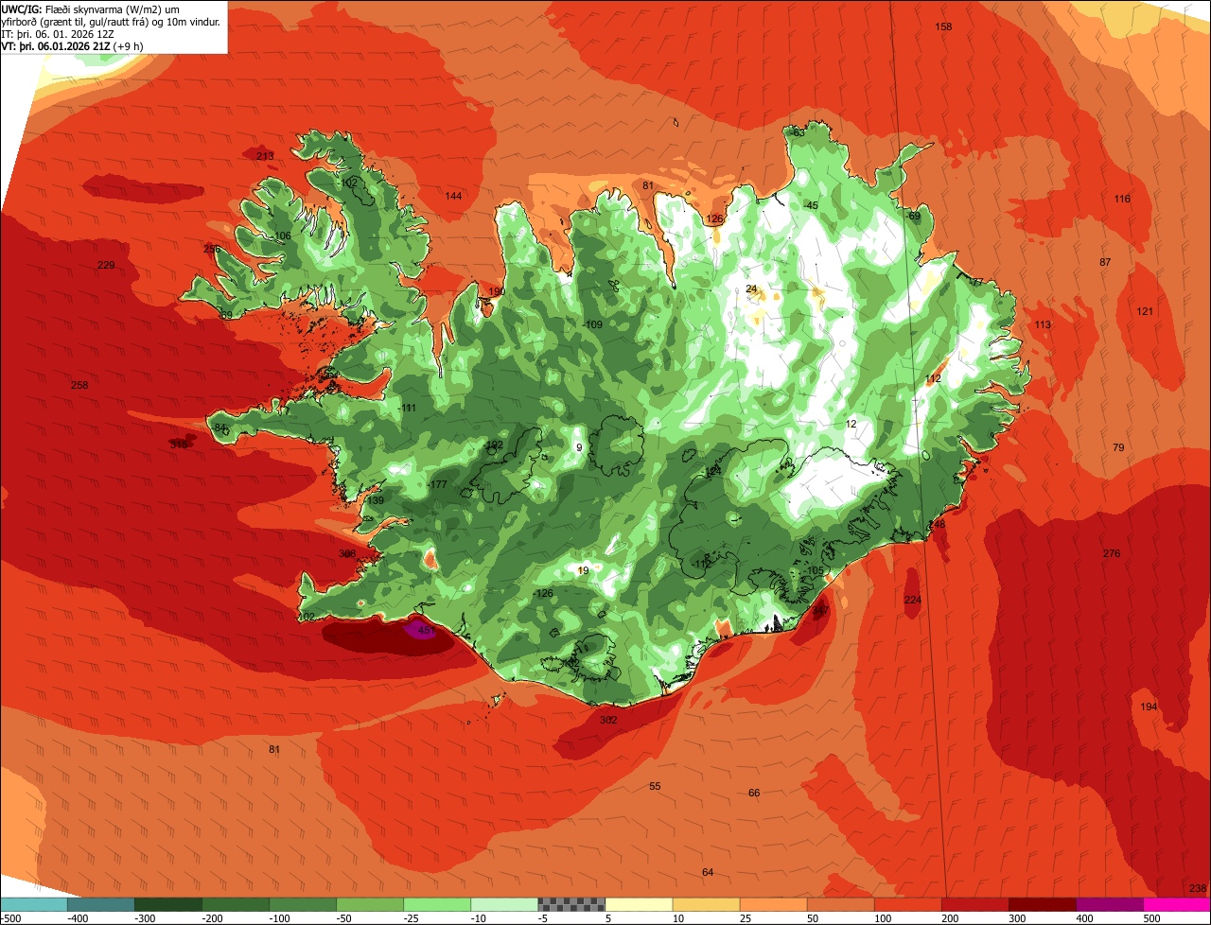Select the -10 to -5 palest green swatch
The height and width of the screenshot is (925, 1211).
click(504, 904)
